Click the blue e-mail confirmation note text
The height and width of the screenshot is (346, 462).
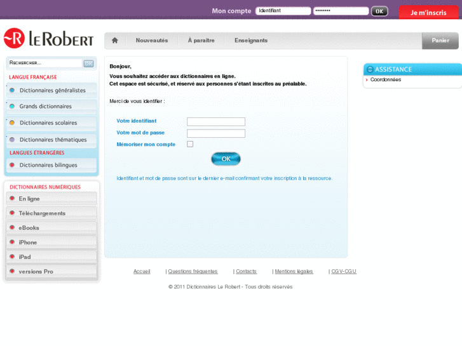coord(224,178)
